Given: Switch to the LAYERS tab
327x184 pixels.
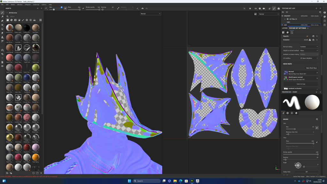Looking at the screenshot, I should [x=284, y=28].
